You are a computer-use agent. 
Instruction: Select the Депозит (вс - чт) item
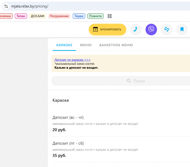(68, 117)
